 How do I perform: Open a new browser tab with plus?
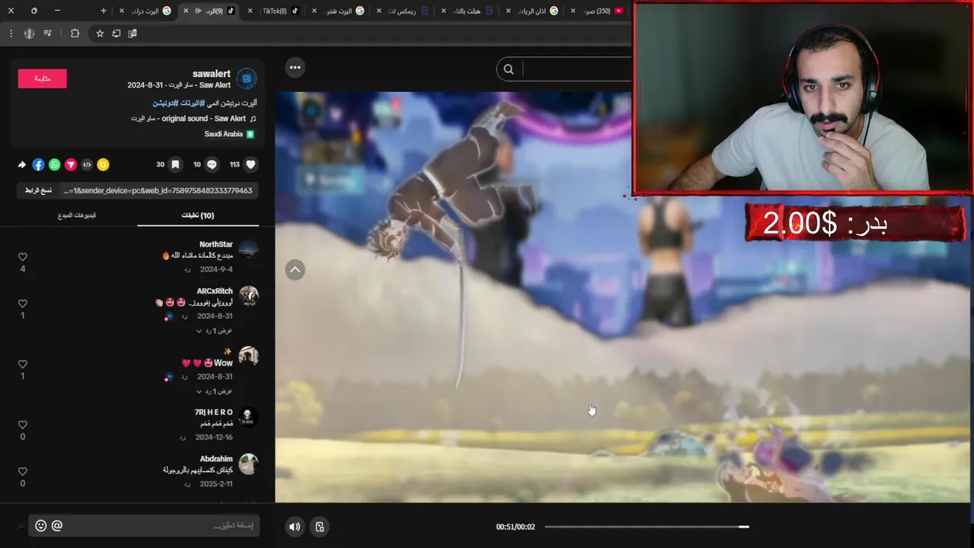click(103, 11)
